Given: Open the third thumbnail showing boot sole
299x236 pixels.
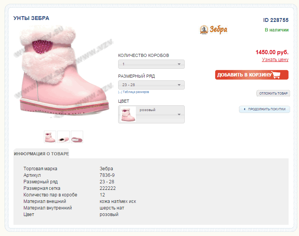Looking at the screenshot, I should click(77, 137).
